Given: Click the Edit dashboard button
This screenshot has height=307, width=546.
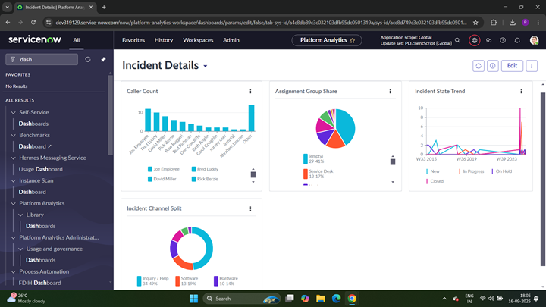Looking at the screenshot, I should 512,66.
